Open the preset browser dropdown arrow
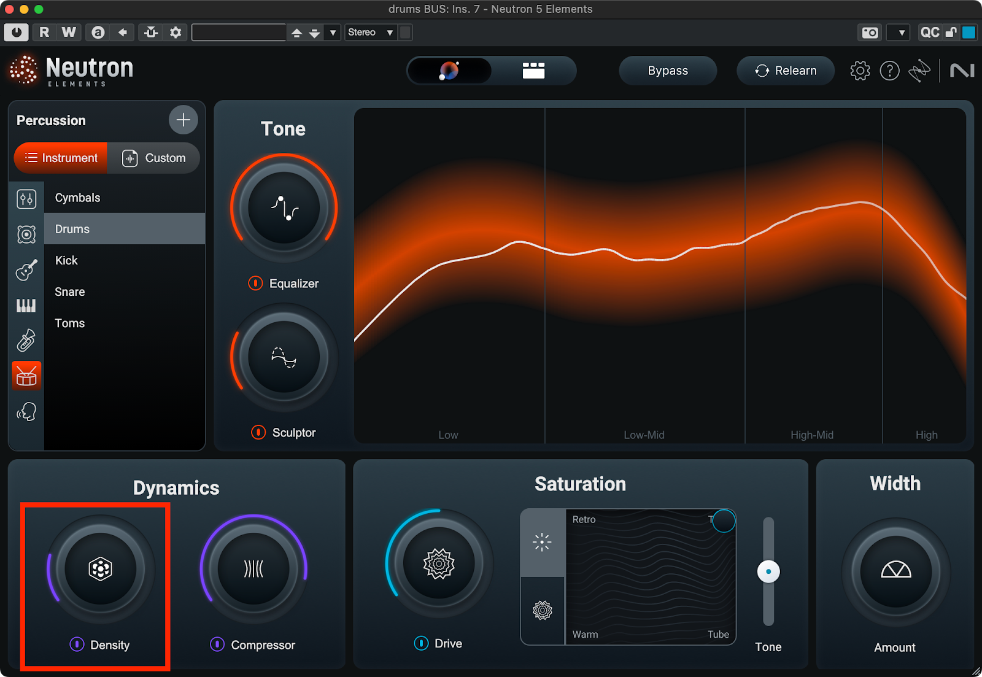 click(333, 33)
